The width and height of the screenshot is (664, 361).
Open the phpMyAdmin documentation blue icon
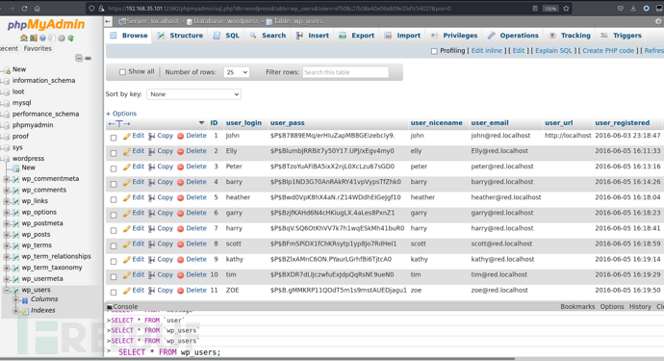[42, 39]
